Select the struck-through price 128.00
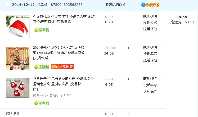 [109, 48]
